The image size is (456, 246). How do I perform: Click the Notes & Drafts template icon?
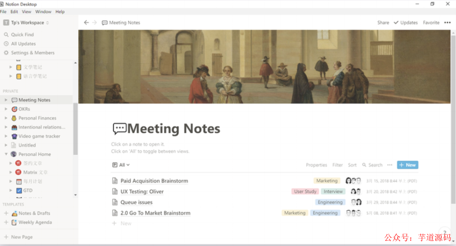click(14, 213)
